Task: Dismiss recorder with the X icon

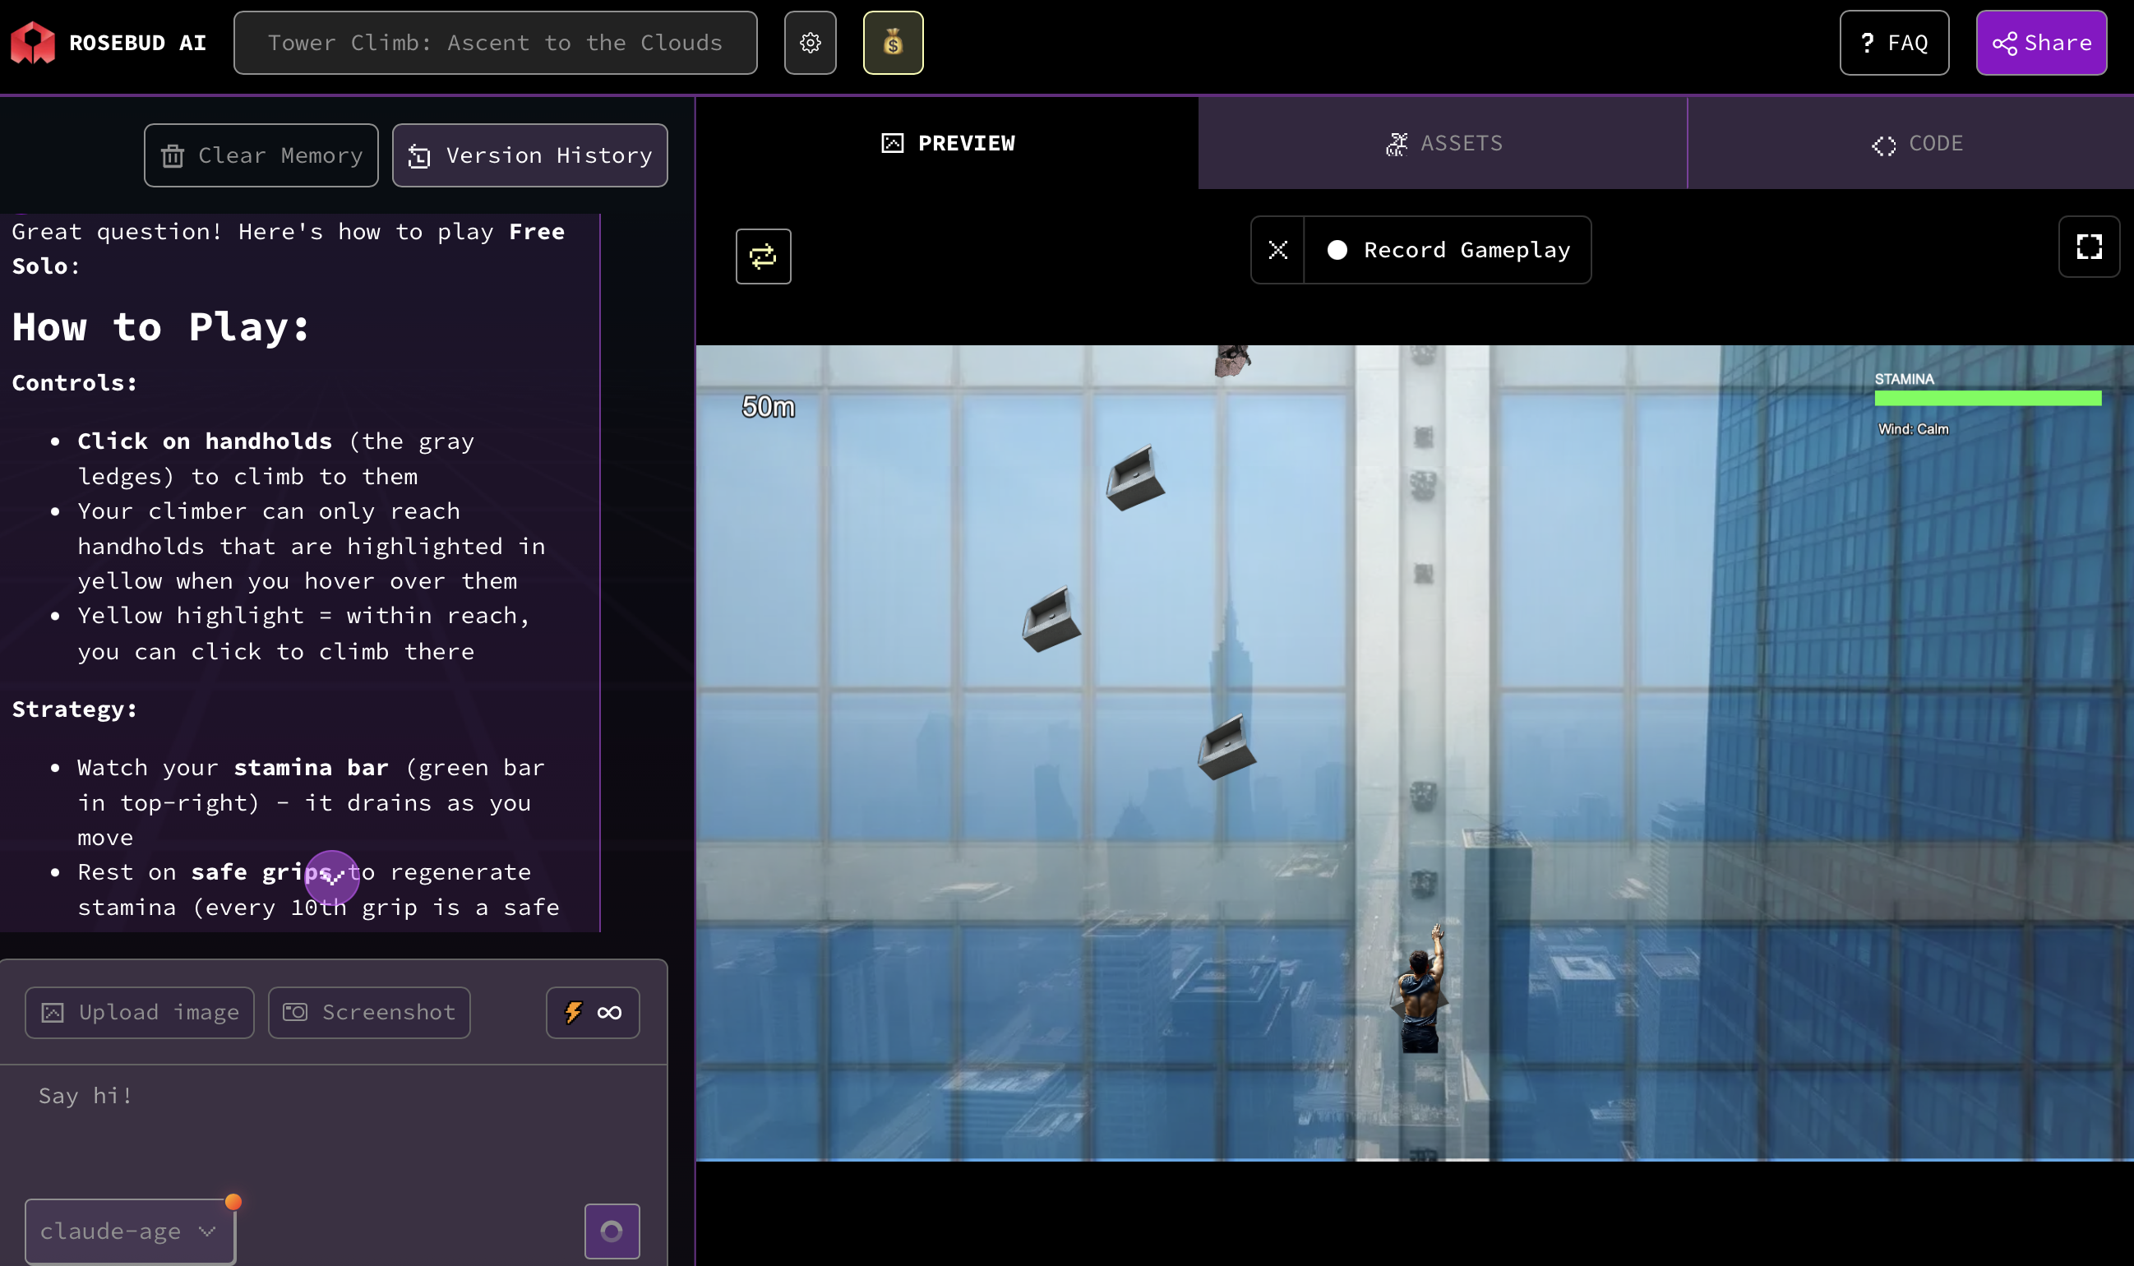Action: pyautogui.click(x=1277, y=250)
